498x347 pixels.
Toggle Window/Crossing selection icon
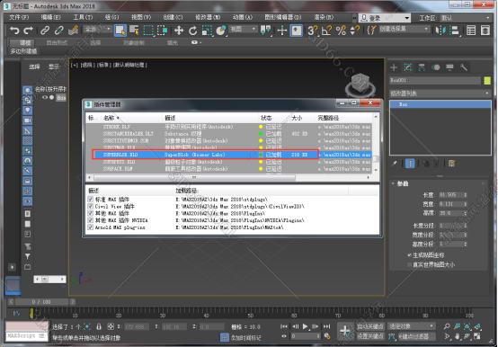point(163,31)
